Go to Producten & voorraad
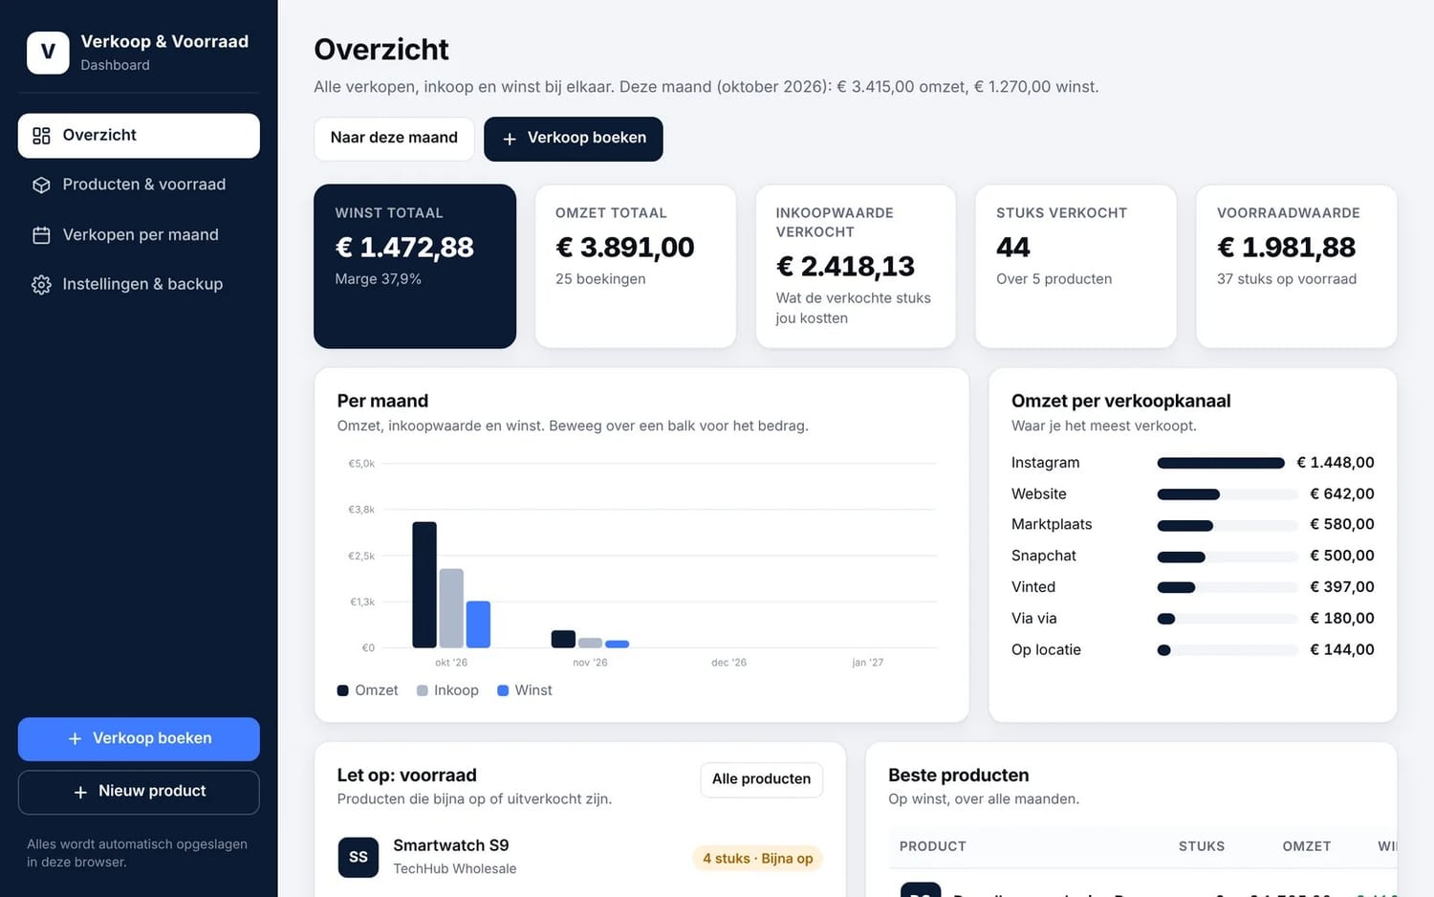 (x=139, y=185)
